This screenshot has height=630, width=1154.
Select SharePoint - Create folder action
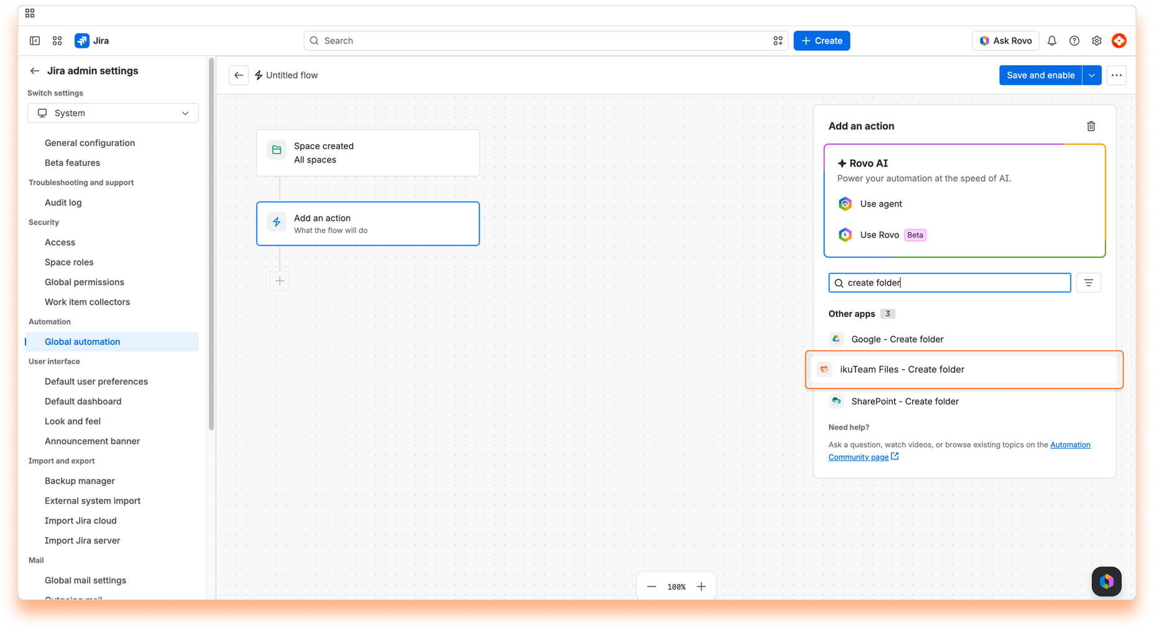[964, 401]
